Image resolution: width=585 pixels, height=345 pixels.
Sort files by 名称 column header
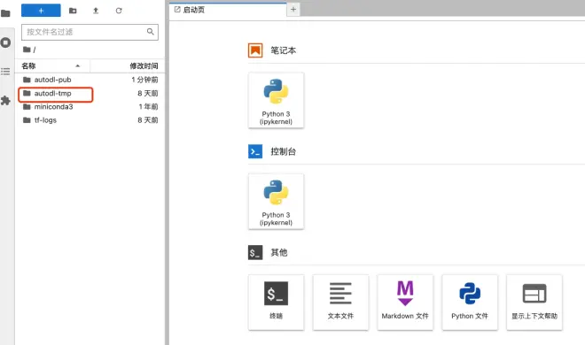(52, 65)
